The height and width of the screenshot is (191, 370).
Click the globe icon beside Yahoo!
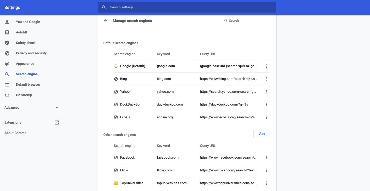click(x=116, y=92)
